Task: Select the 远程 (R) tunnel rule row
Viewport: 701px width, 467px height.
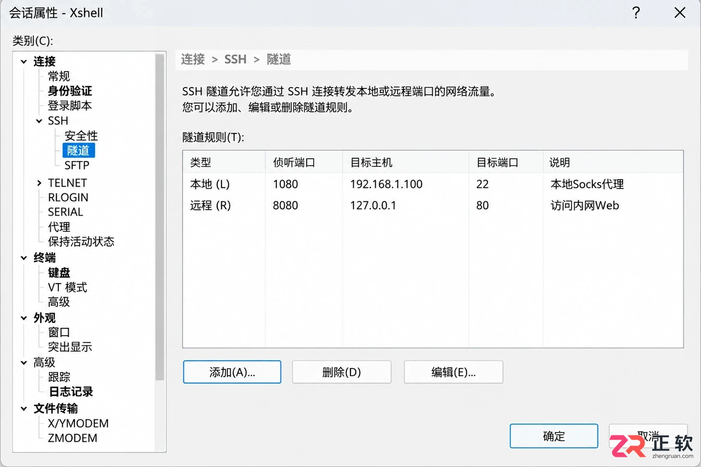Action: (x=433, y=206)
